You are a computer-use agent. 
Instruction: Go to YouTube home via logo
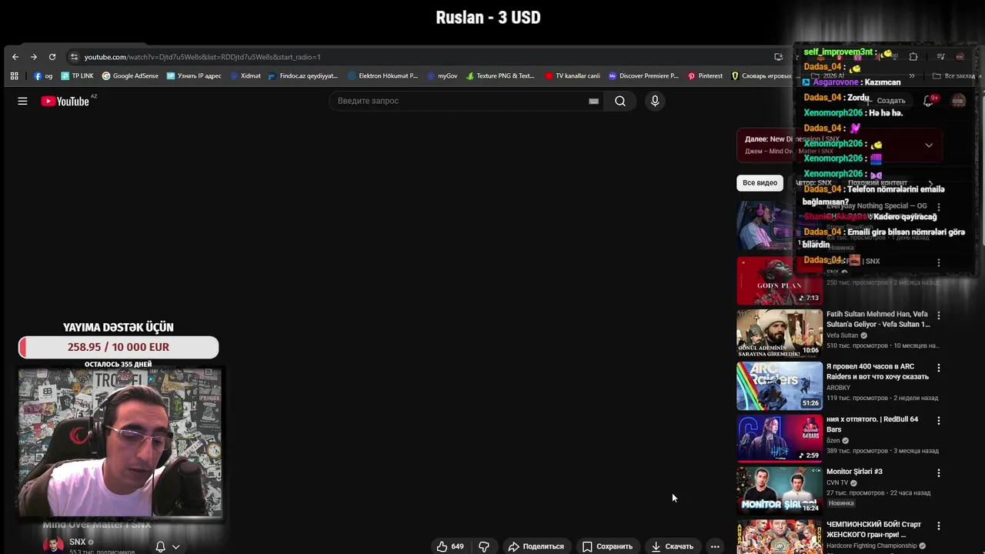point(65,101)
